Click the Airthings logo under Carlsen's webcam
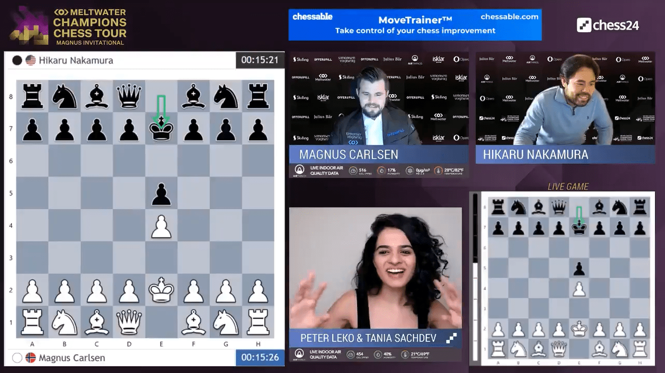The height and width of the screenshot is (373, 665). click(299, 170)
